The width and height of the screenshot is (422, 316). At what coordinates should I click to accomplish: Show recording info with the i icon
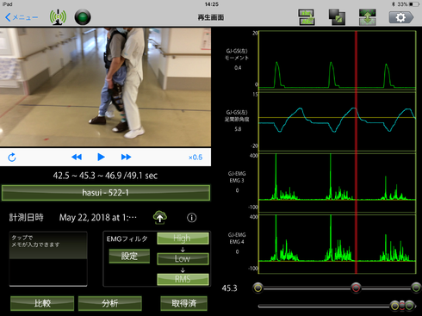(192, 218)
